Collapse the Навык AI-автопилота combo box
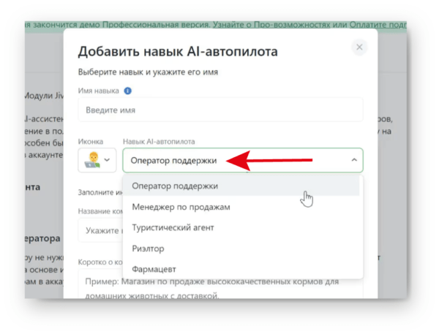The width and height of the screenshot is (439, 334). tap(243, 160)
